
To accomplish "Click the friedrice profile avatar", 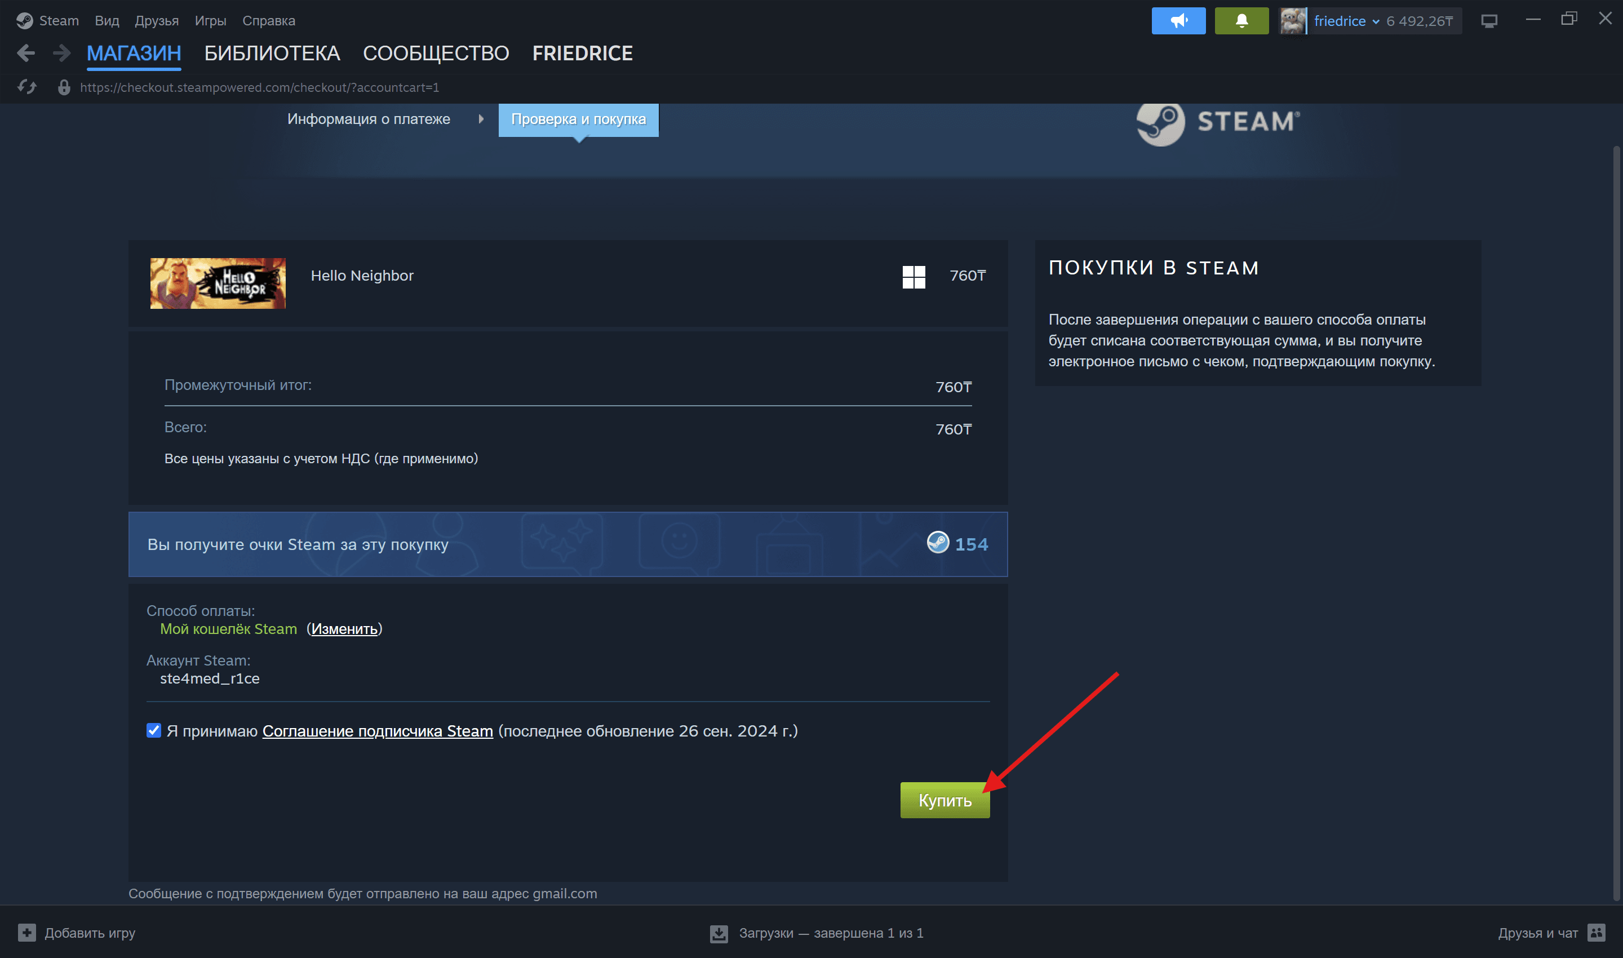I will (x=1293, y=21).
